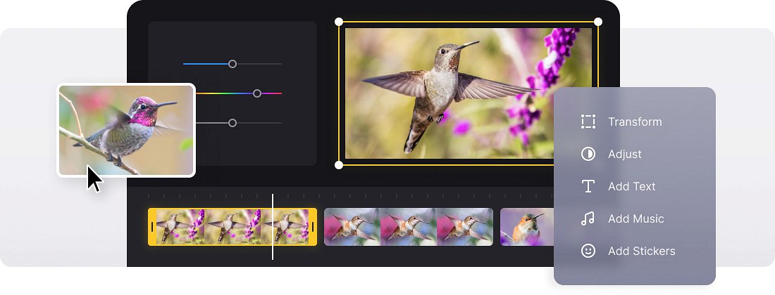Click the Adjust half-circle icon

click(x=588, y=154)
